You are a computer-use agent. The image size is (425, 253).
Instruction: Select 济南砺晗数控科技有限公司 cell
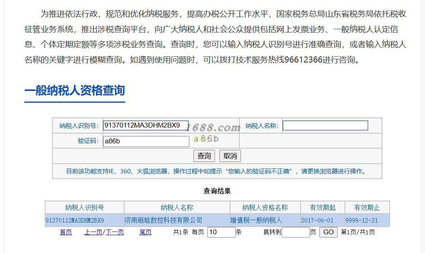coord(177,220)
